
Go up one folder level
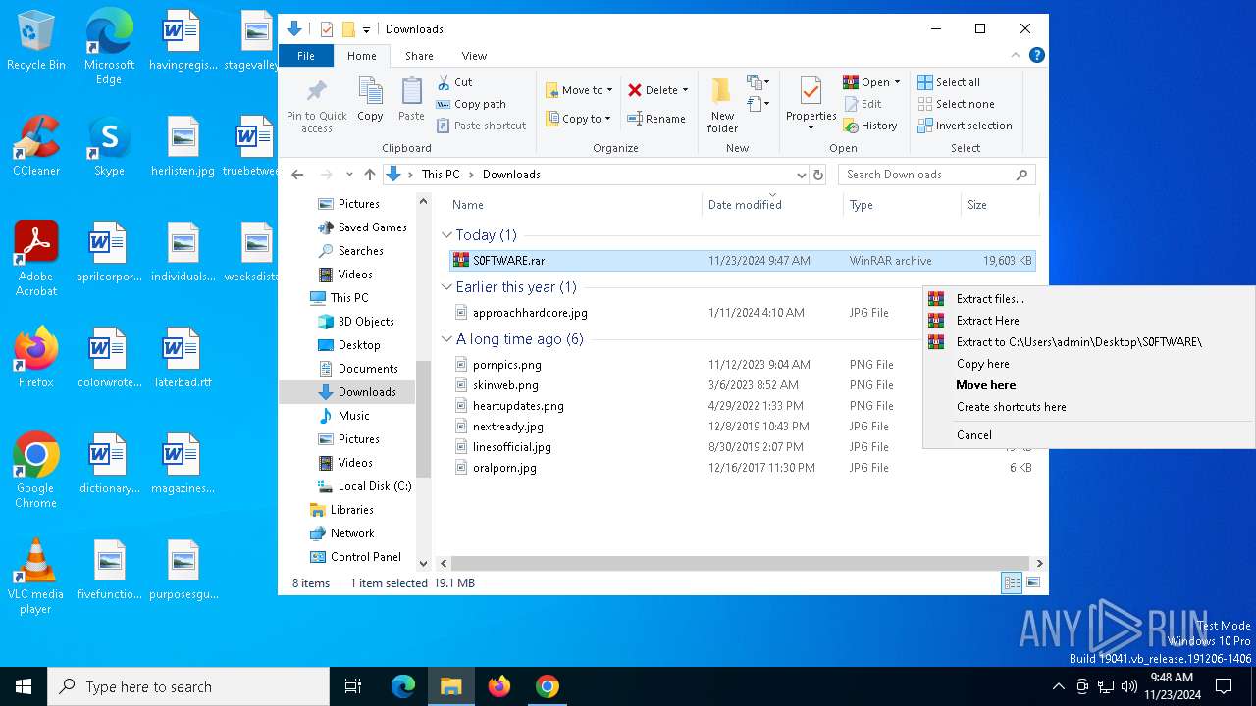(x=369, y=175)
